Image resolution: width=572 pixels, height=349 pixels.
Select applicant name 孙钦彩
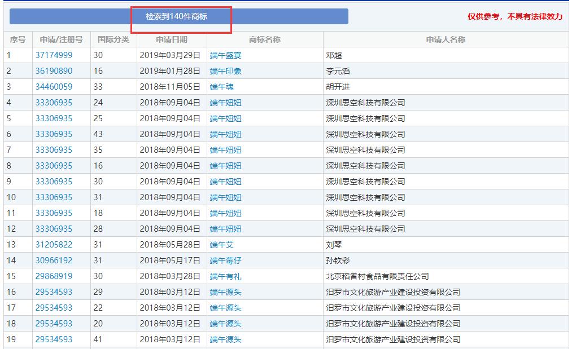pyautogui.click(x=338, y=260)
